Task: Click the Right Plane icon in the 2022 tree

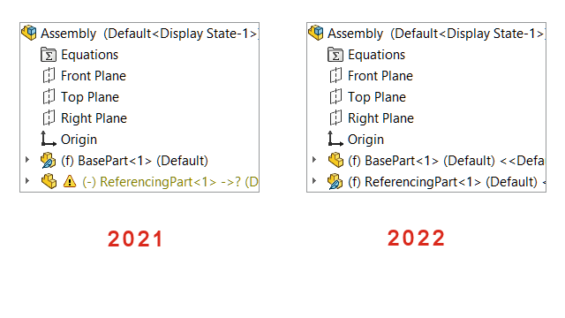Action: 335,117
